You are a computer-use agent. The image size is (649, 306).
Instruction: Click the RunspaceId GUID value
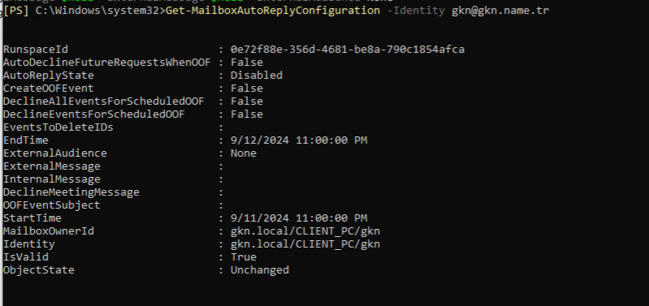tap(347, 50)
